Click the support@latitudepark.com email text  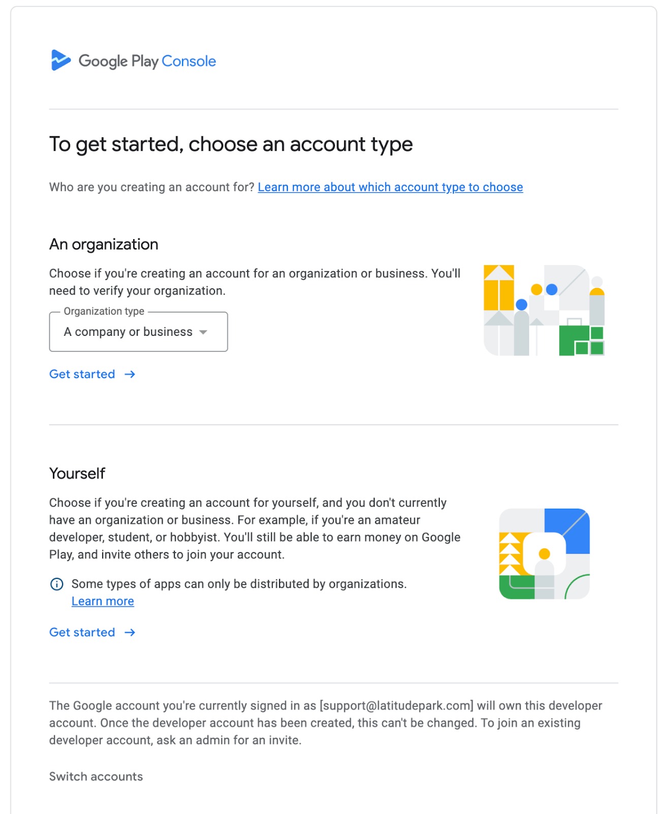pos(397,706)
